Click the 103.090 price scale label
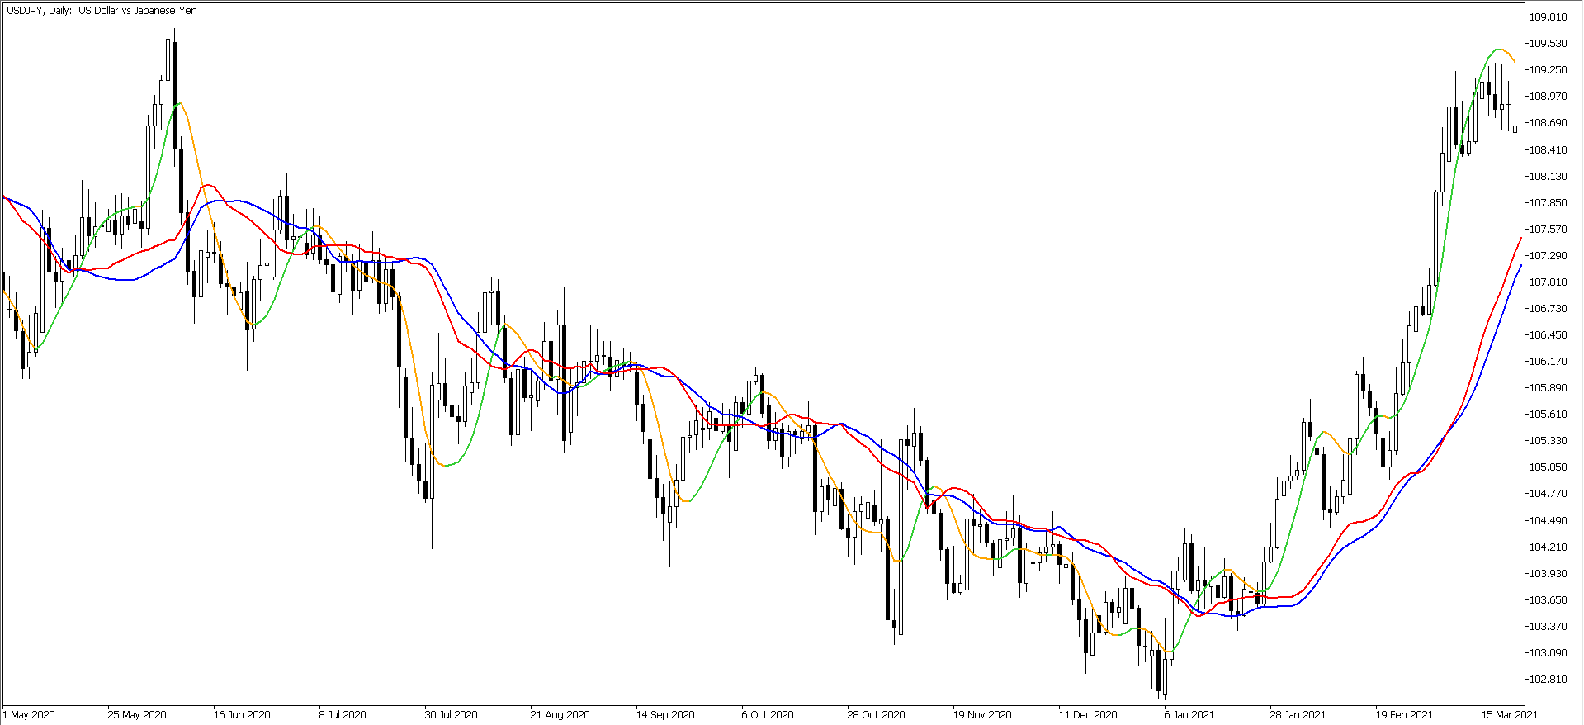Screen dimensions: 1584x725 point(1548,652)
